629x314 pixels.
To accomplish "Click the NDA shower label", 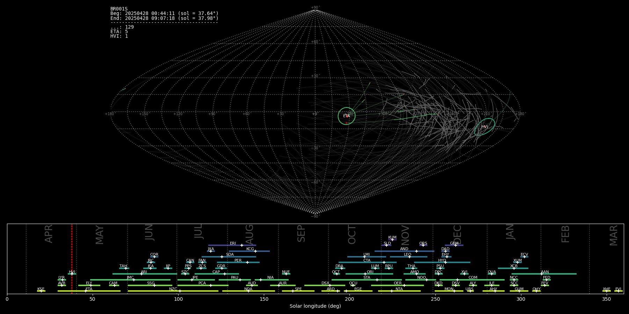I will click(x=248, y=289).
